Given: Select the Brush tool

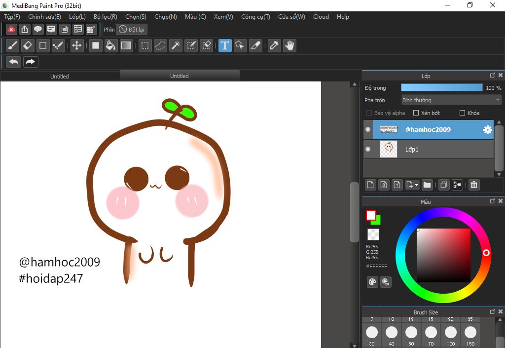Looking at the screenshot, I should [13, 46].
